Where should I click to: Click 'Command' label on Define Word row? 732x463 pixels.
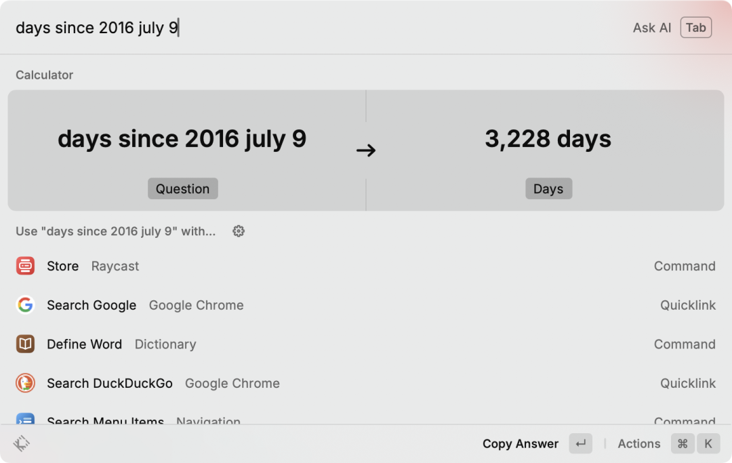pos(685,344)
